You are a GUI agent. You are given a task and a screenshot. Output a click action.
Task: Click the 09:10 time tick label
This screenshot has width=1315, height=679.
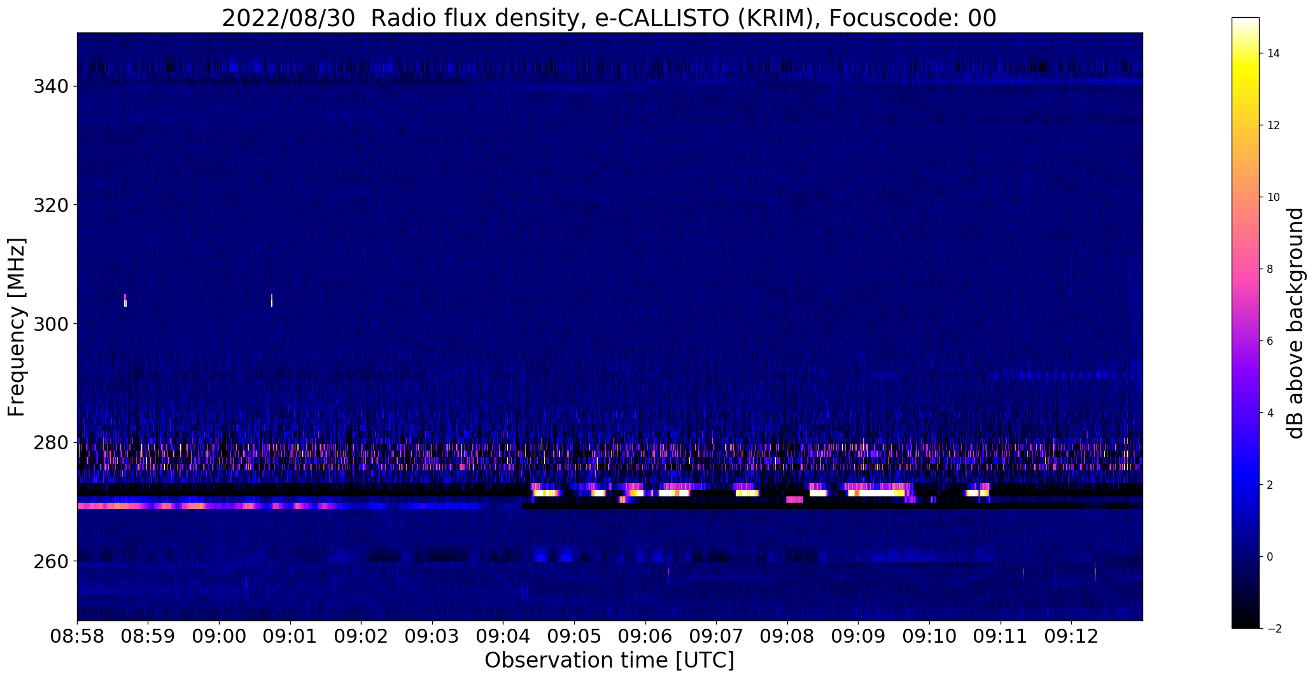point(929,636)
